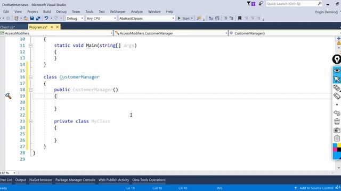
Task: Switch to the Class1.cs tab
Action: (x=7, y=27)
